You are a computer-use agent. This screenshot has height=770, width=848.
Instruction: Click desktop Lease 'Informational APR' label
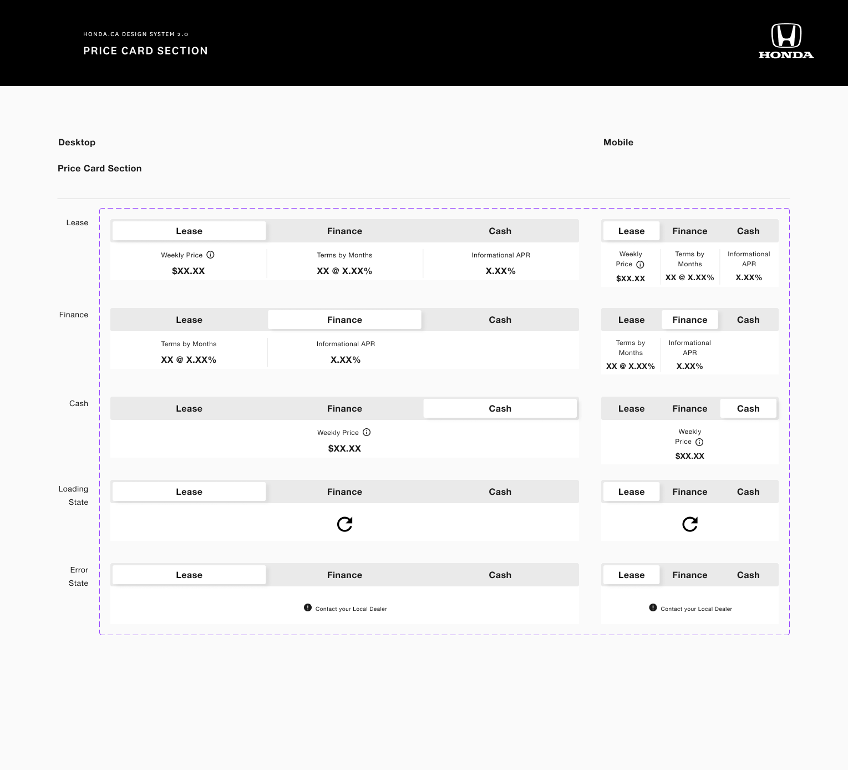click(501, 255)
